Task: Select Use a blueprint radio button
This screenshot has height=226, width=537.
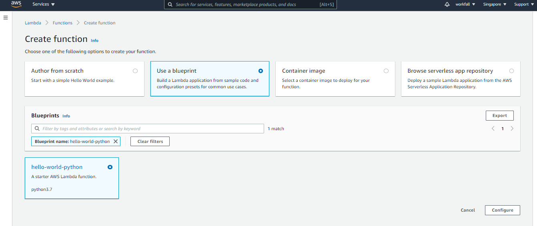Action: (261, 71)
